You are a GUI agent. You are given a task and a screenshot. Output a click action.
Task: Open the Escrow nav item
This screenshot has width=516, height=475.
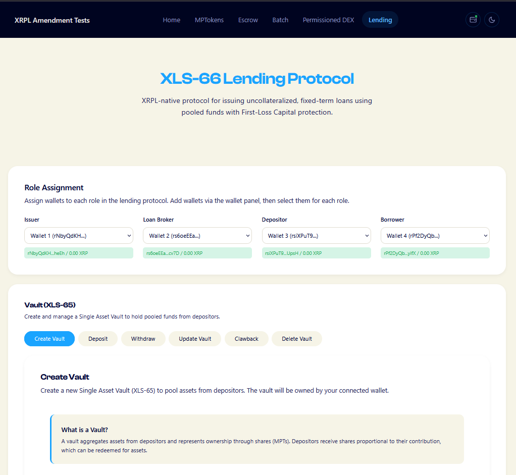[248, 20]
